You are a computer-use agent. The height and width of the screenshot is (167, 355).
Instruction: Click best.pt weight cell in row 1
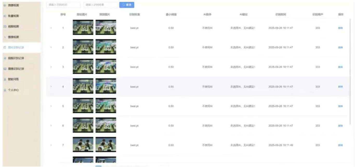pos(134,28)
